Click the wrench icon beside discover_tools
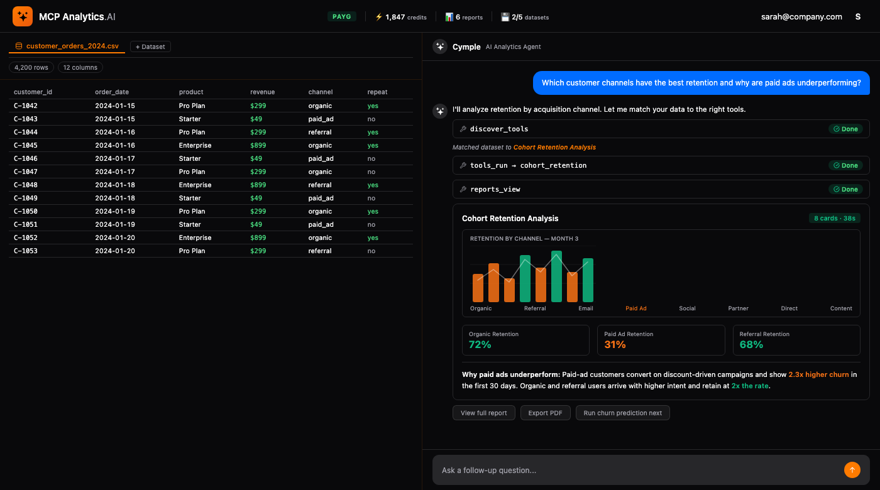The image size is (880, 490). tap(463, 128)
